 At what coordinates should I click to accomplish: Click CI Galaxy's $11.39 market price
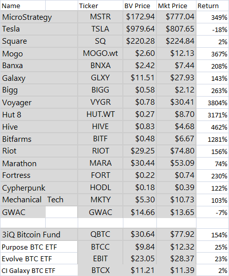click(176, 270)
